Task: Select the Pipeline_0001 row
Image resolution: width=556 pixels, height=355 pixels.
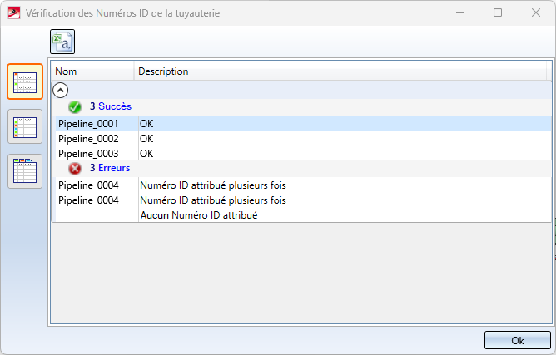Action: tap(88, 123)
